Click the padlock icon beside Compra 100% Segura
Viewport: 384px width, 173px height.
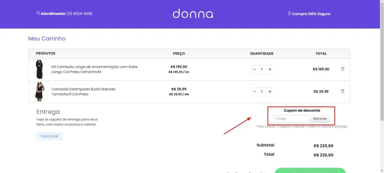pos(289,13)
